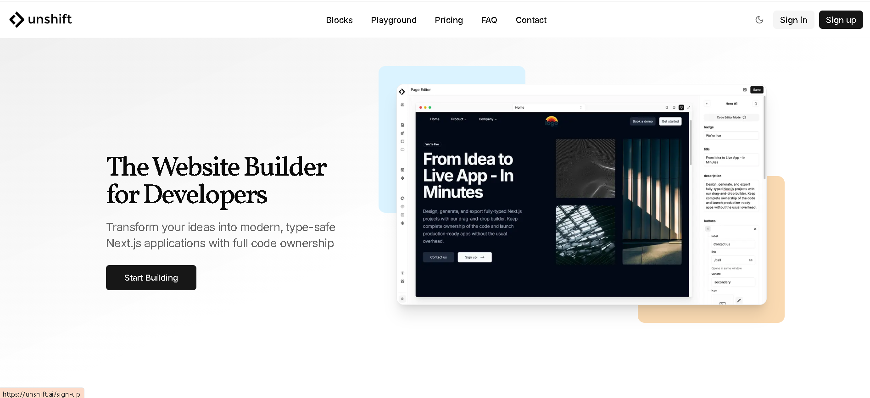Click the Hero #1 panel heading
Image resolution: width=870 pixels, height=398 pixels.
coord(731,104)
